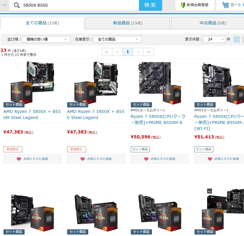244x236 pixels.
Task: Add PRIME B550M-A WI-FI set to favorites
Action: [219, 159]
